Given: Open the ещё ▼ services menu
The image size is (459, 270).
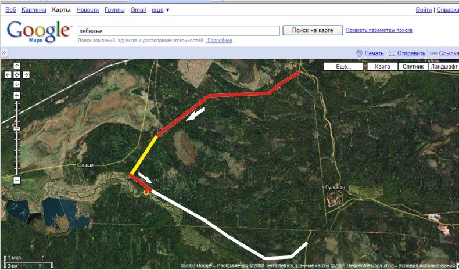Looking at the screenshot, I should click(x=160, y=10).
